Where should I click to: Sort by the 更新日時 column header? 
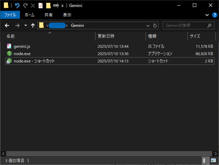[121, 36]
